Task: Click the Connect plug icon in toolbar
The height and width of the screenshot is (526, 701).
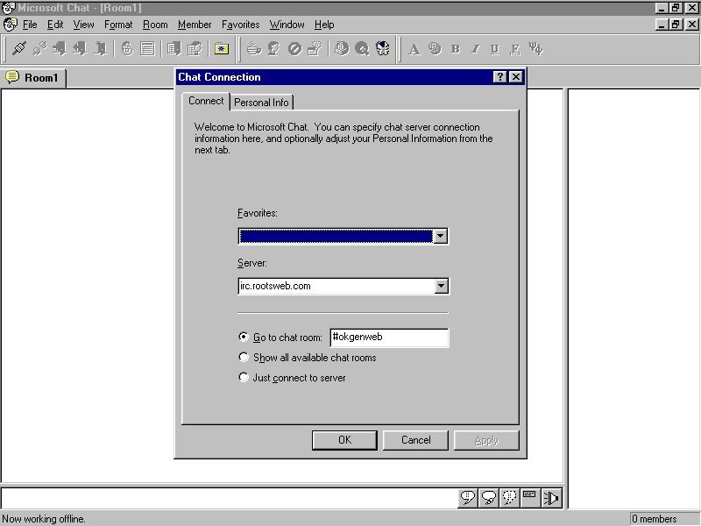Action: [18, 48]
